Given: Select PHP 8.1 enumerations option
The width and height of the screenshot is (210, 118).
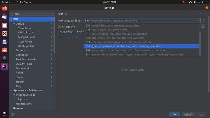Looking at the screenshot, I should tap(141, 54).
